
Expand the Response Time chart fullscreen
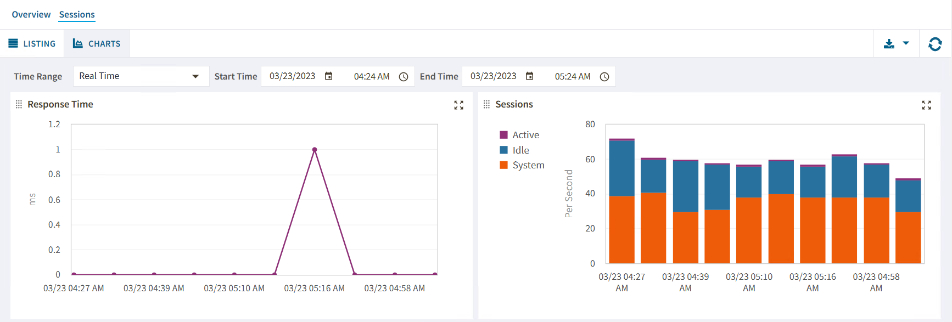(458, 105)
